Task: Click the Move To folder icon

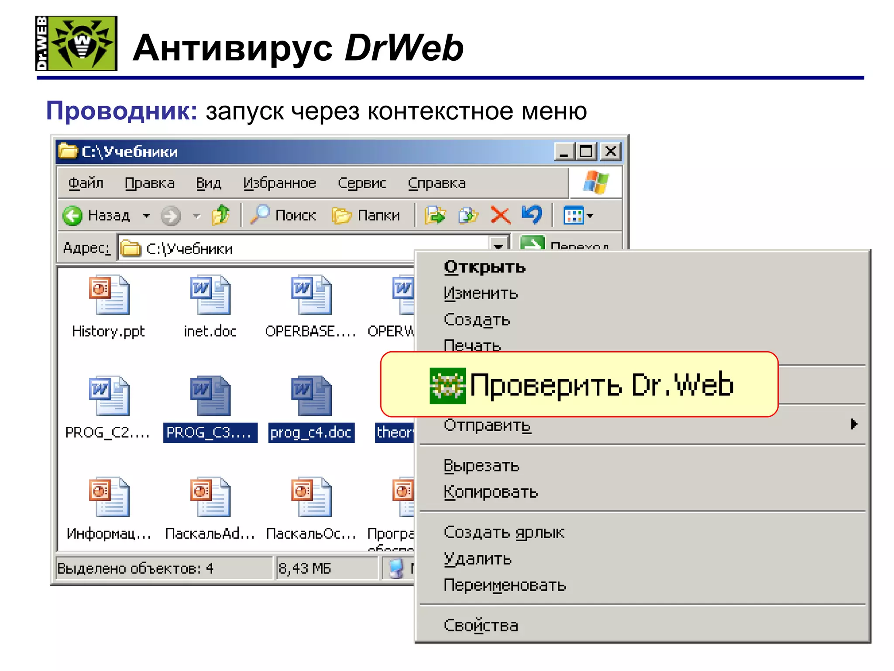Action: 435,215
